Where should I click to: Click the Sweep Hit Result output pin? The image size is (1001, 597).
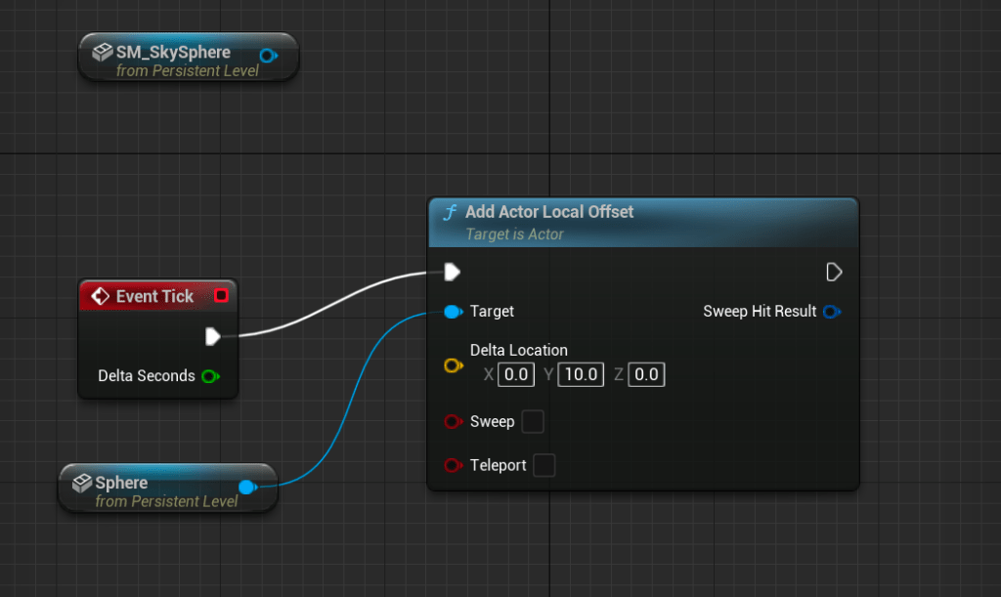click(831, 312)
